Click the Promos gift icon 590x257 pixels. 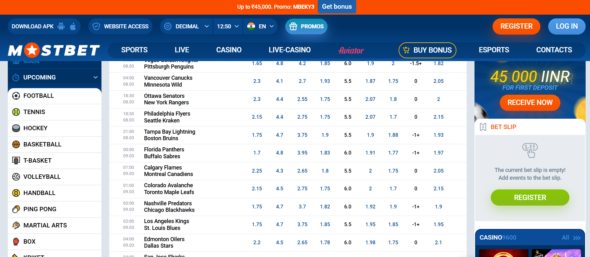pyautogui.click(x=293, y=26)
